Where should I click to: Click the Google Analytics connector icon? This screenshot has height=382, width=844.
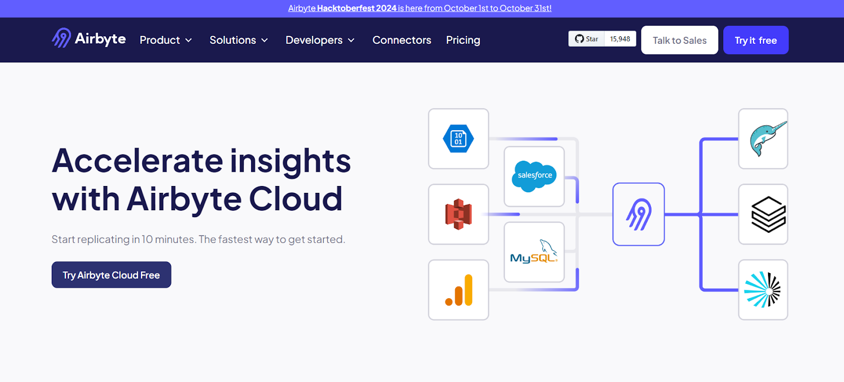click(458, 290)
